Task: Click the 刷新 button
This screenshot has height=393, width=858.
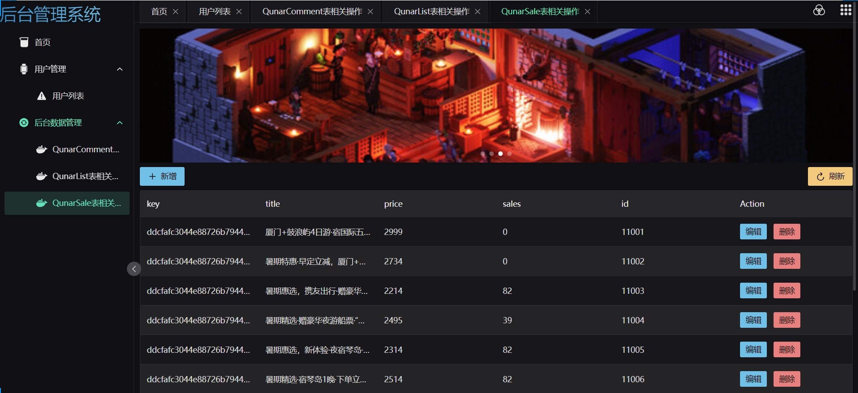Action: 830,176
